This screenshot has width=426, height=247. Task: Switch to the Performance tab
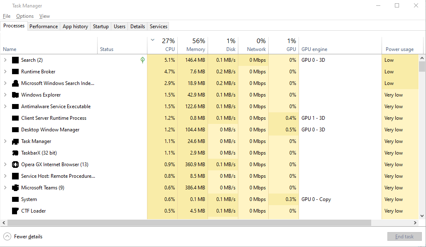click(x=44, y=27)
